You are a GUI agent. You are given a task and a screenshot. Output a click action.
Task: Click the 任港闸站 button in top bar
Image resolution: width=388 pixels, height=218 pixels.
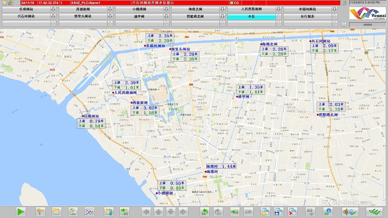26,9
